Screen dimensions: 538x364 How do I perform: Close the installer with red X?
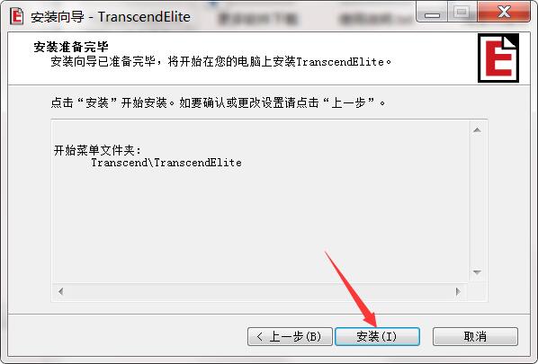tap(504, 13)
